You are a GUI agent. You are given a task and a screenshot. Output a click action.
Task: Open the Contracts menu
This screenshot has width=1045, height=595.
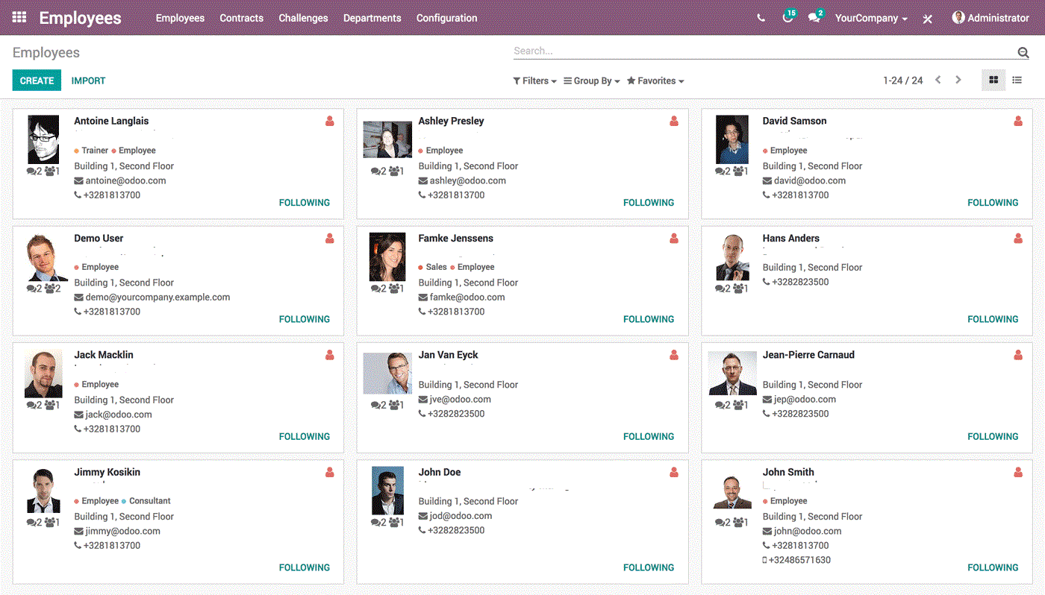(241, 18)
